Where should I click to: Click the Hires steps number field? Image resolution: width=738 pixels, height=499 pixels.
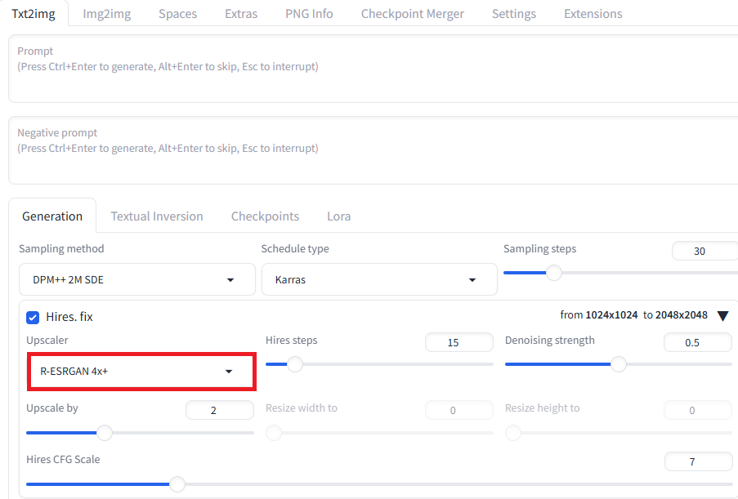[x=458, y=342]
